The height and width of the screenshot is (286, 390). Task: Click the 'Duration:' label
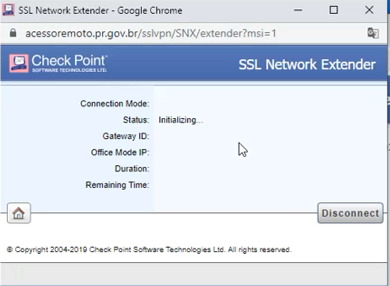point(132,169)
